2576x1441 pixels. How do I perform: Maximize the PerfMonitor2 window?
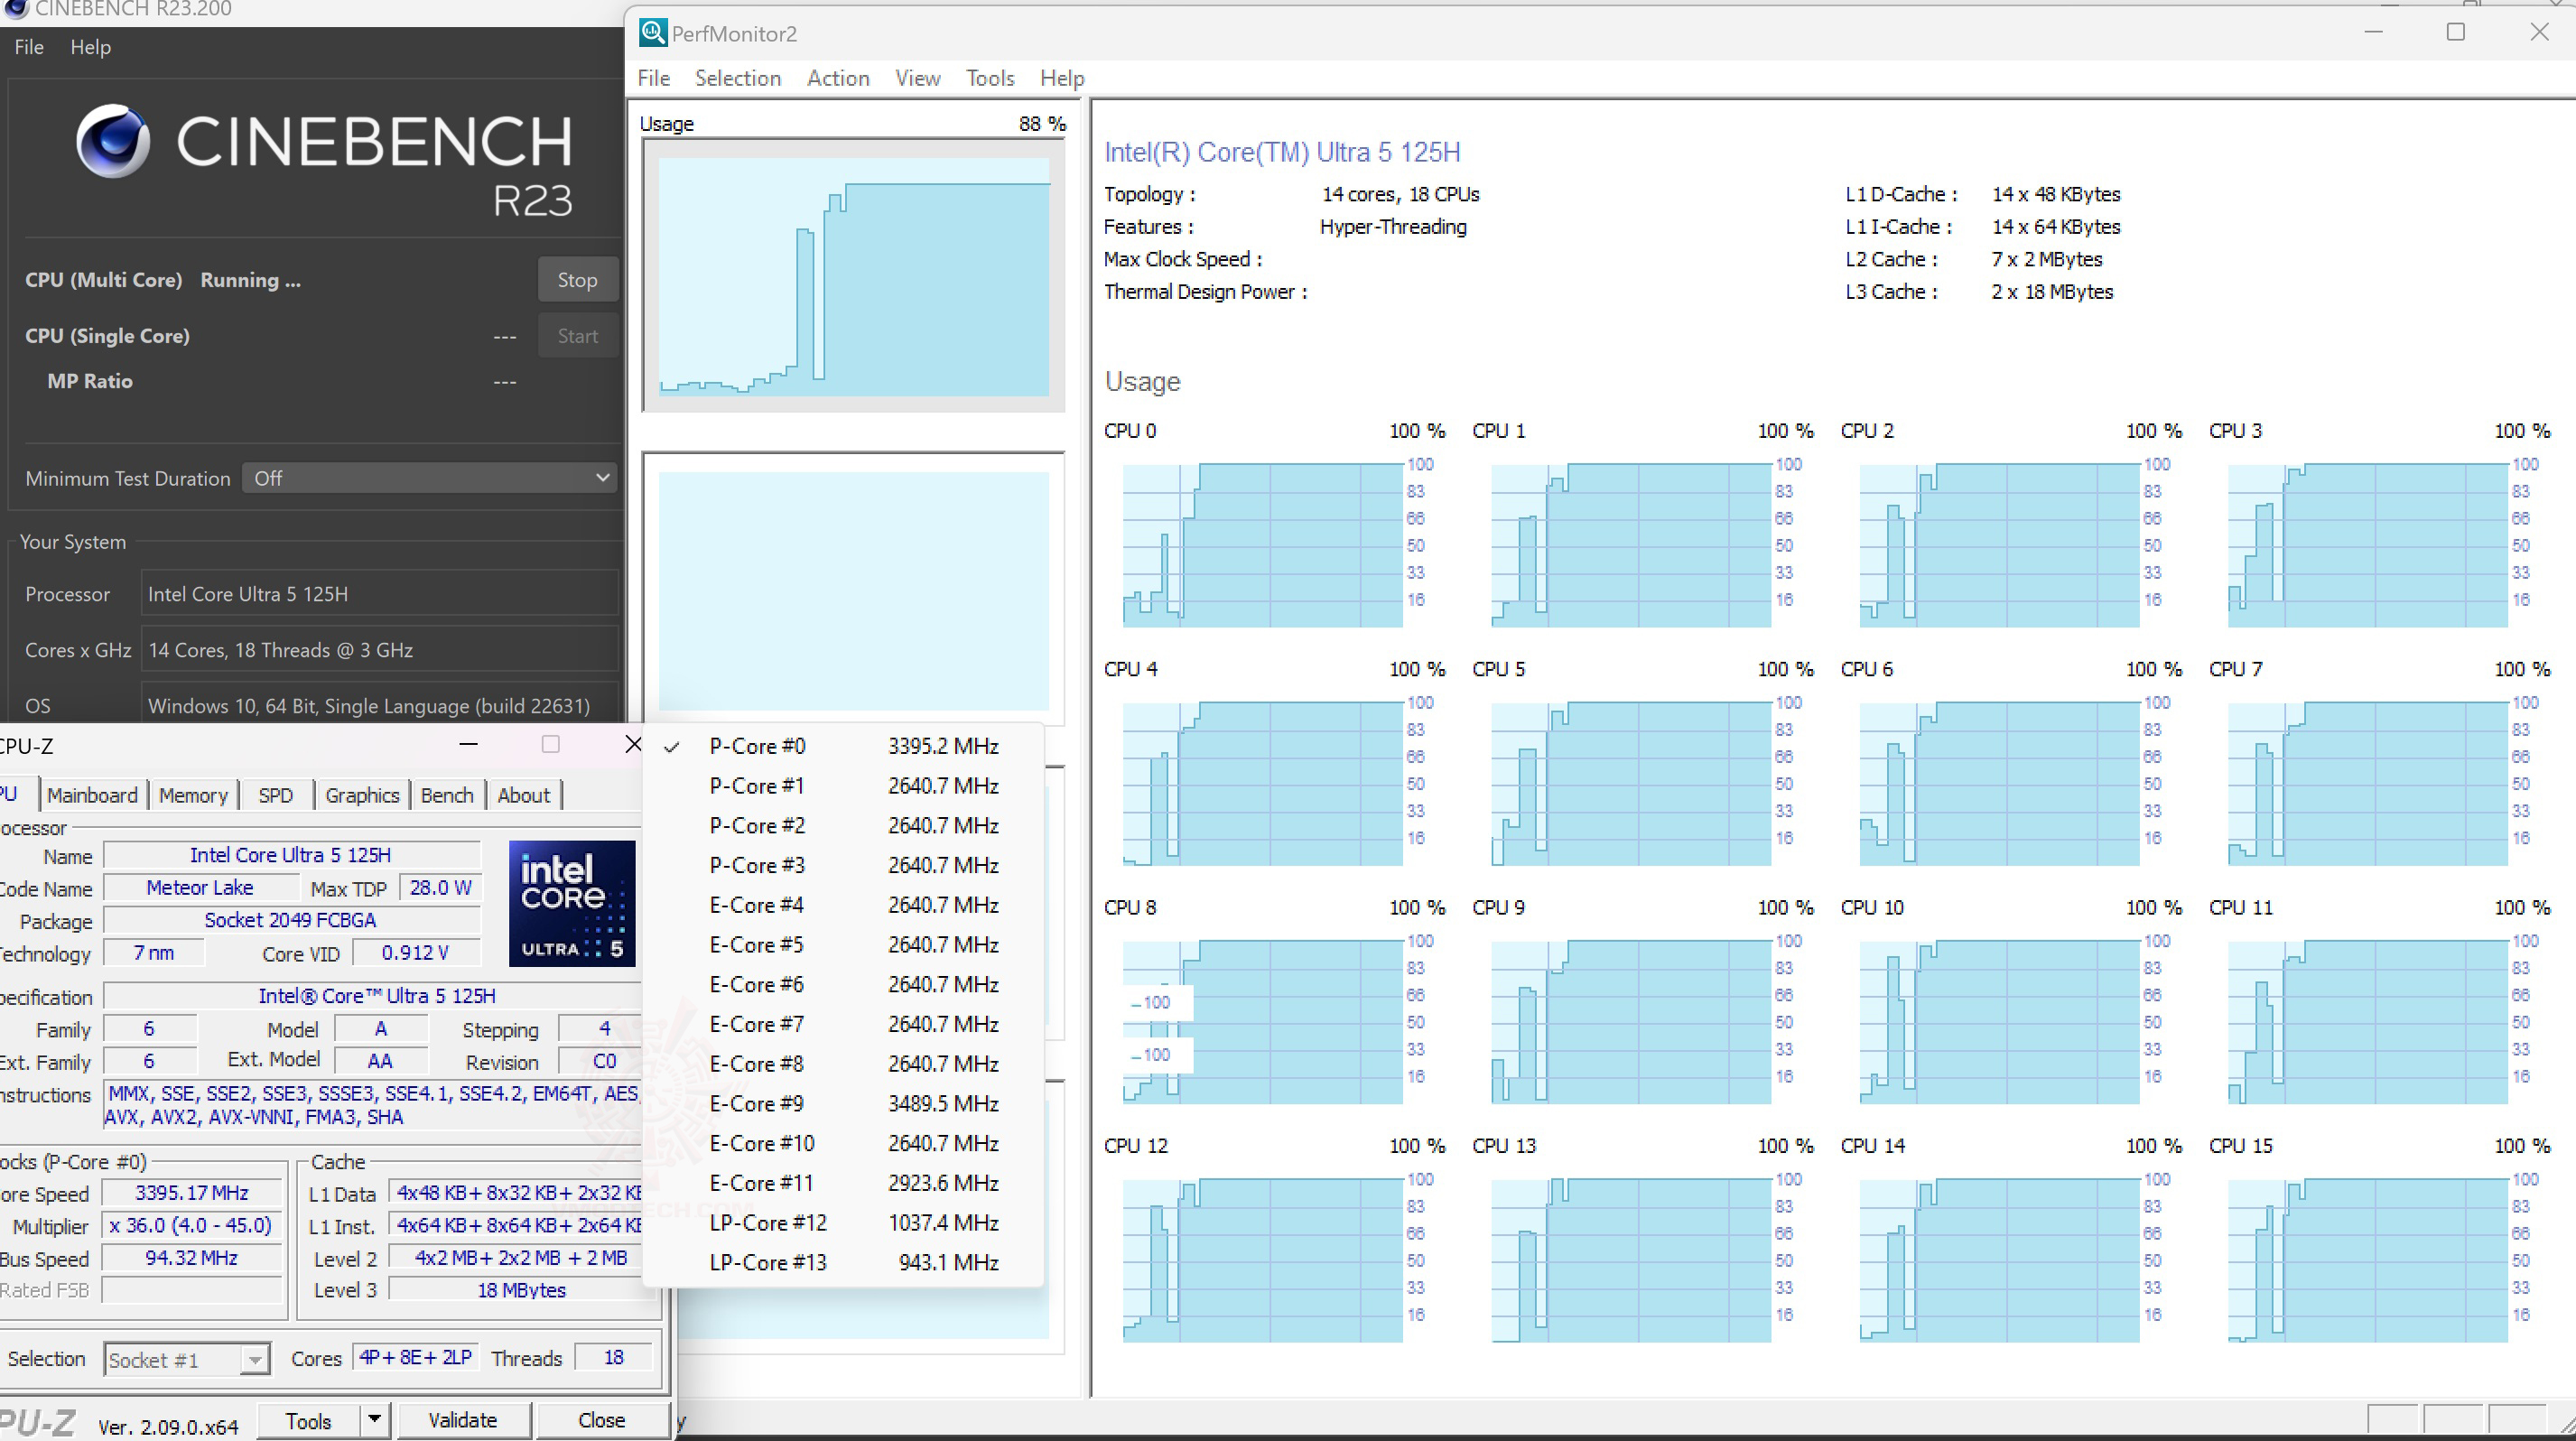2455,32
